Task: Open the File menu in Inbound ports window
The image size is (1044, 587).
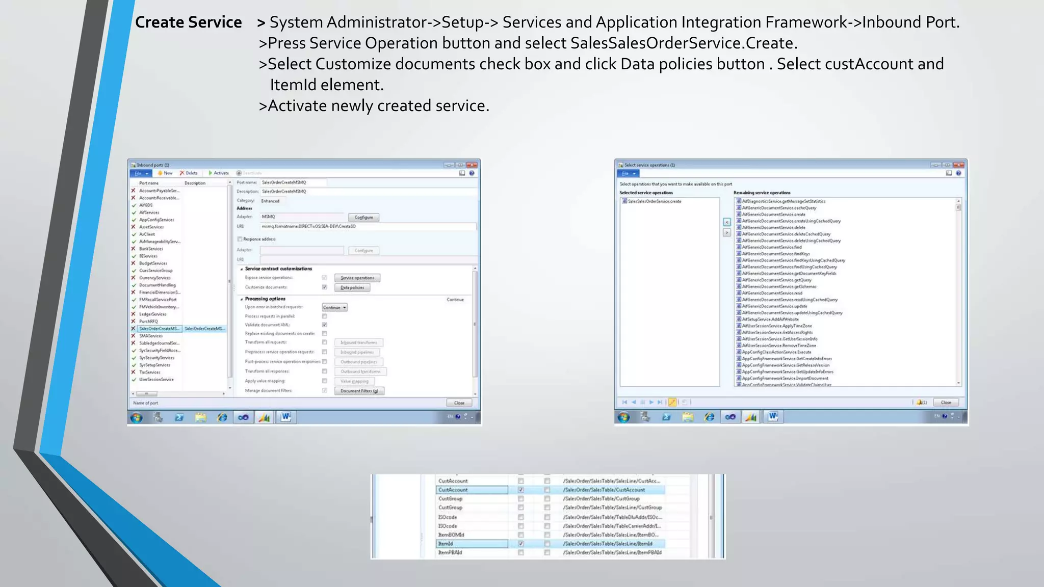Action: pyautogui.click(x=140, y=173)
